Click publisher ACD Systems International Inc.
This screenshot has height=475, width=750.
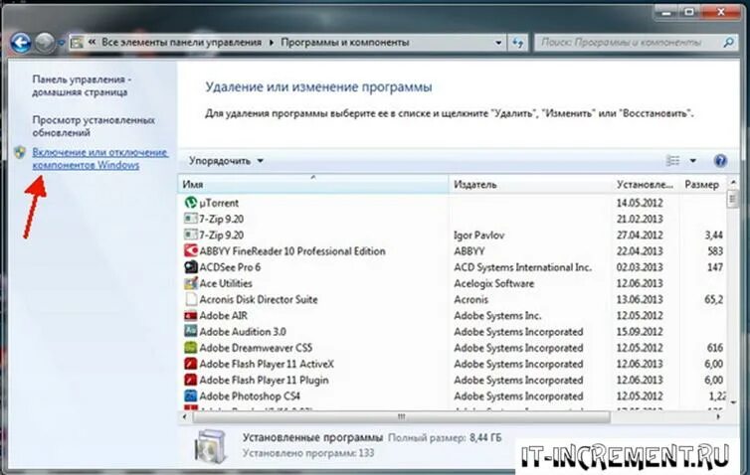pos(523,267)
